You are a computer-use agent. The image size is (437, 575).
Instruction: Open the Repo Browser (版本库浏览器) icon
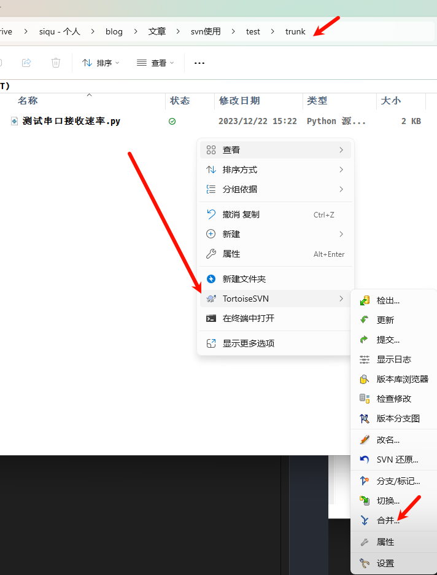365,379
